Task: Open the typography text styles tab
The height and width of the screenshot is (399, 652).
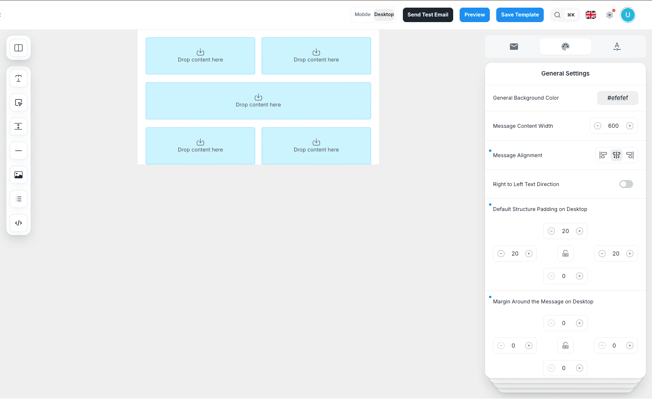Action: (617, 47)
